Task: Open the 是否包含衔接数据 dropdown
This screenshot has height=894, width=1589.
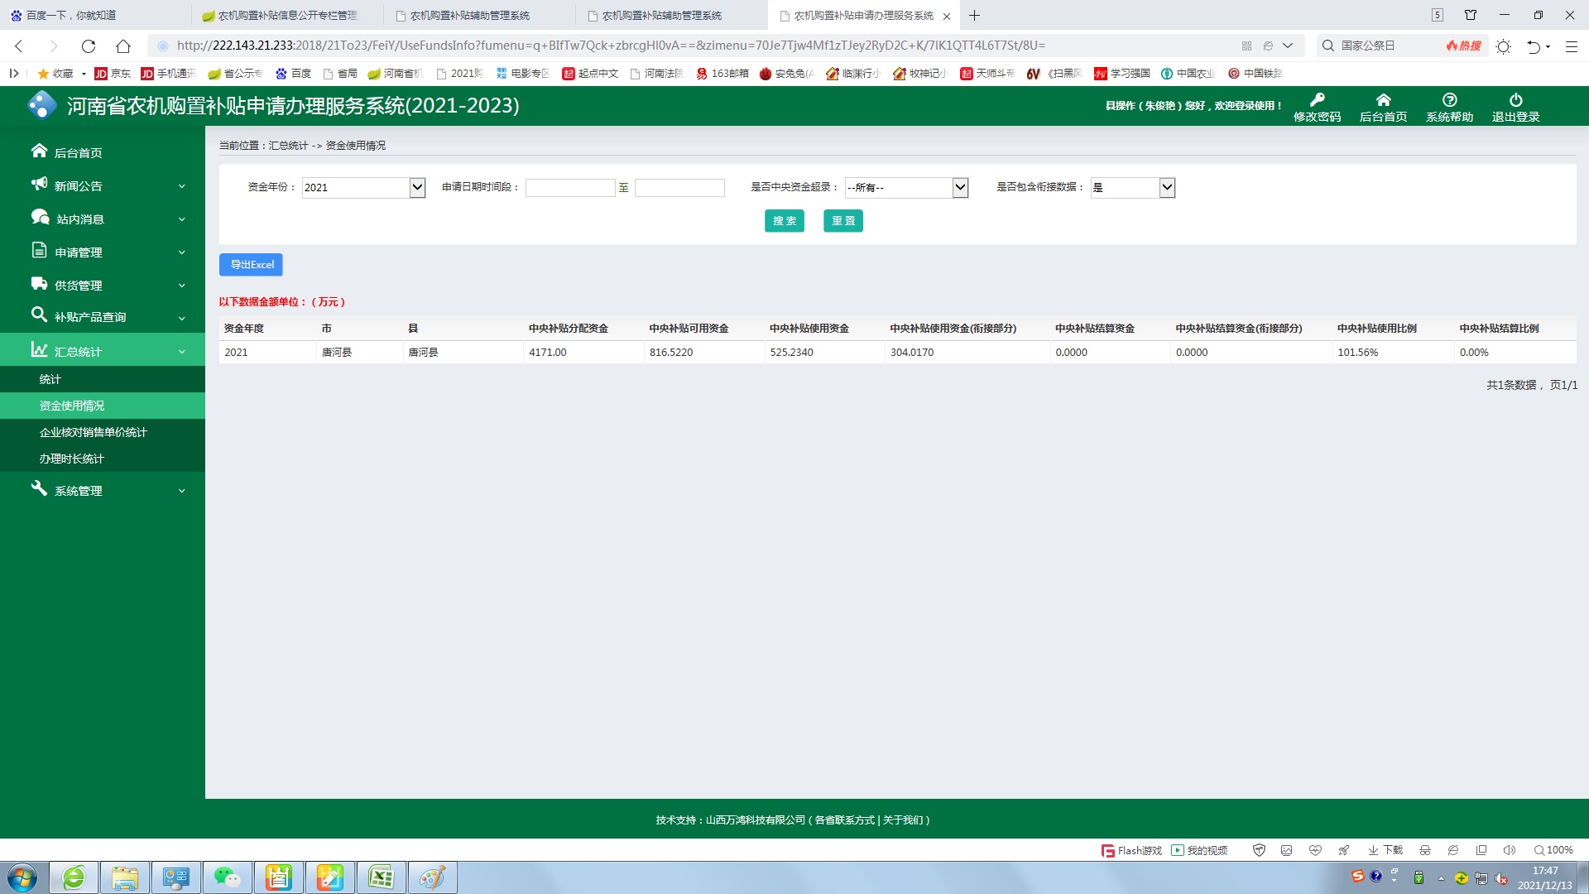Action: click(1132, 188)
